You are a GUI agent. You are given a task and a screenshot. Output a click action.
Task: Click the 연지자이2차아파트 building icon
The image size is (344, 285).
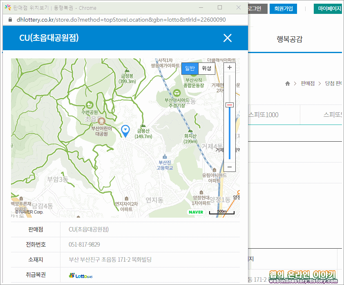(x=126, y=198)
